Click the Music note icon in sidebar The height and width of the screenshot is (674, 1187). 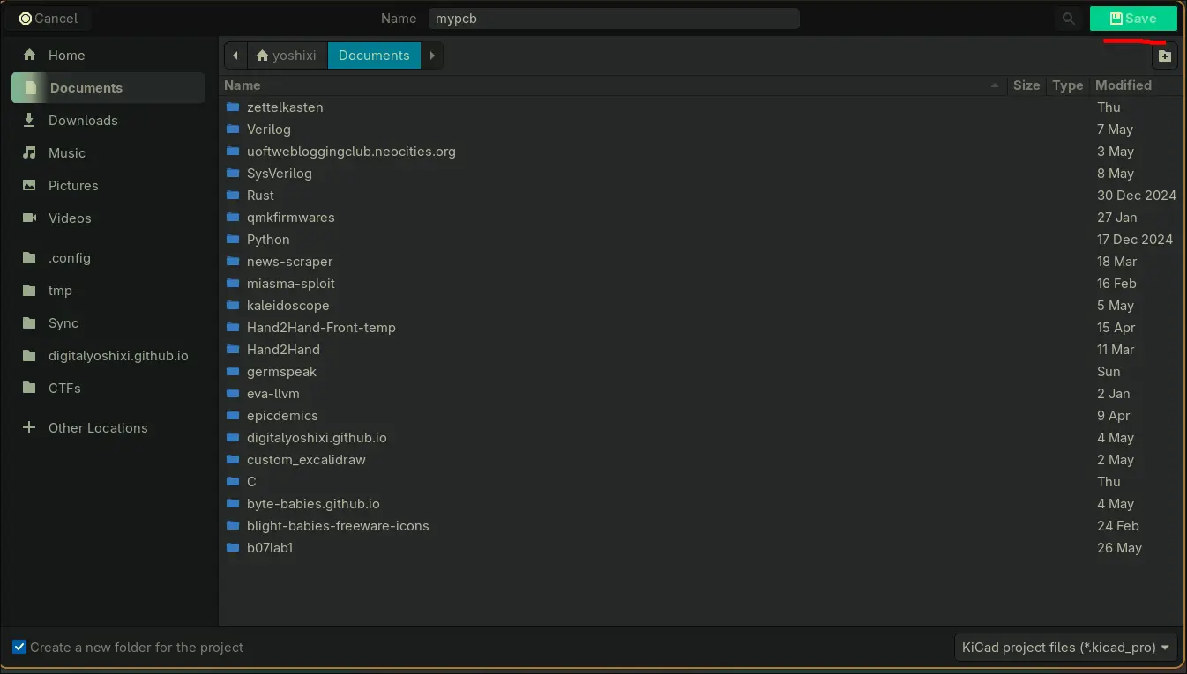coord(29,152)
